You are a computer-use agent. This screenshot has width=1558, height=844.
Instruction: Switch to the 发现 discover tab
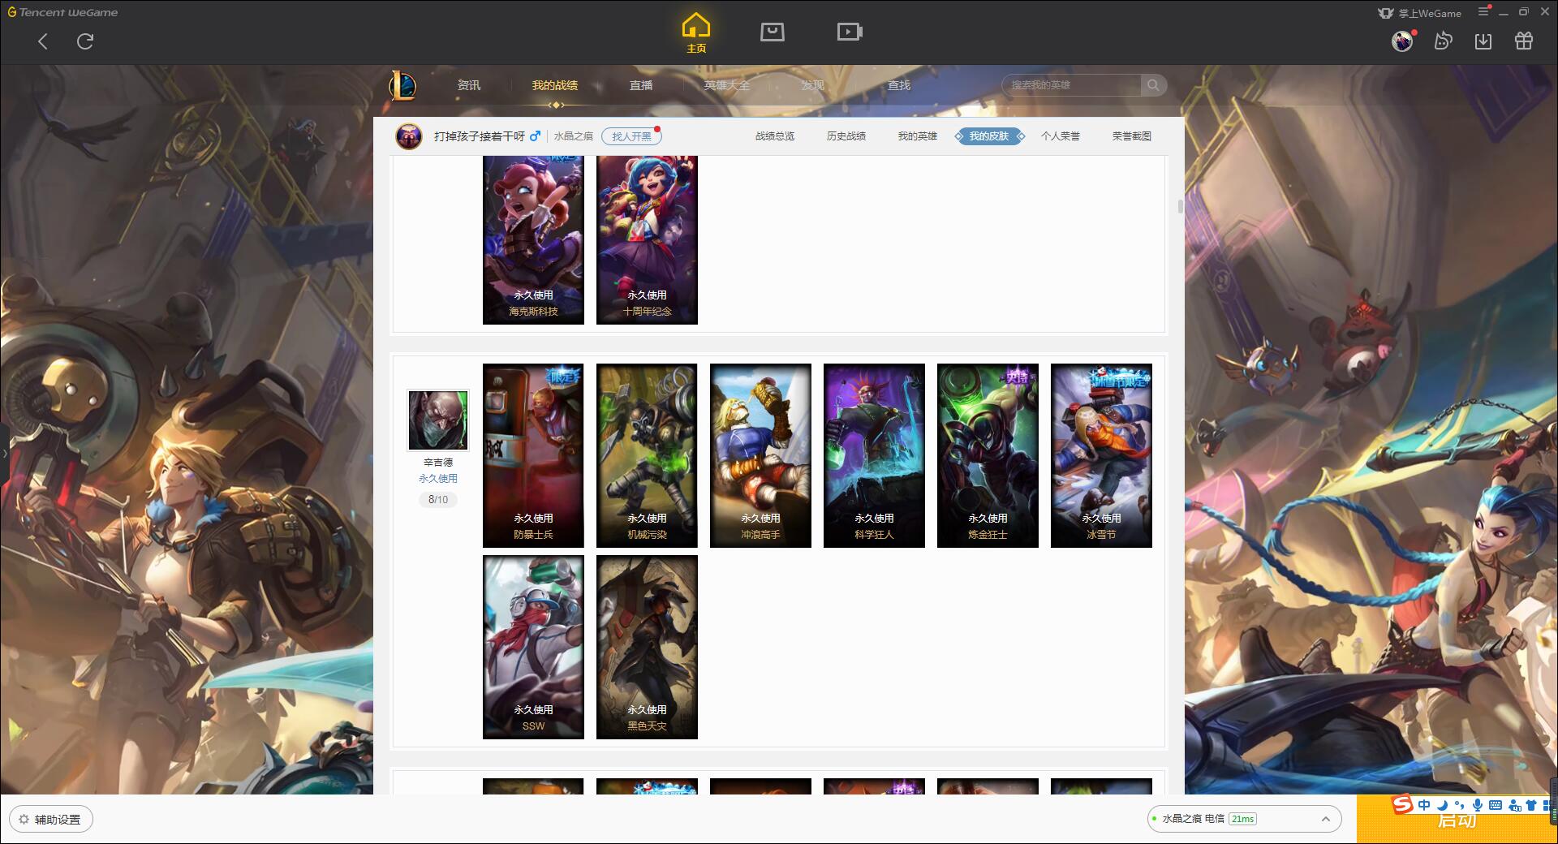point(813,85)
